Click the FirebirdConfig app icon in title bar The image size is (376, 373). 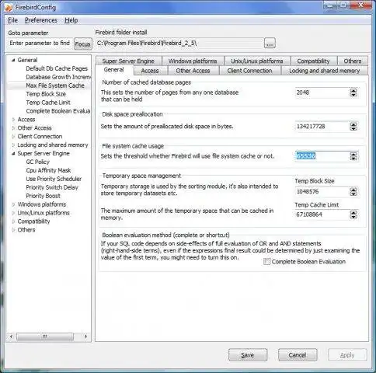click(8, 7)
